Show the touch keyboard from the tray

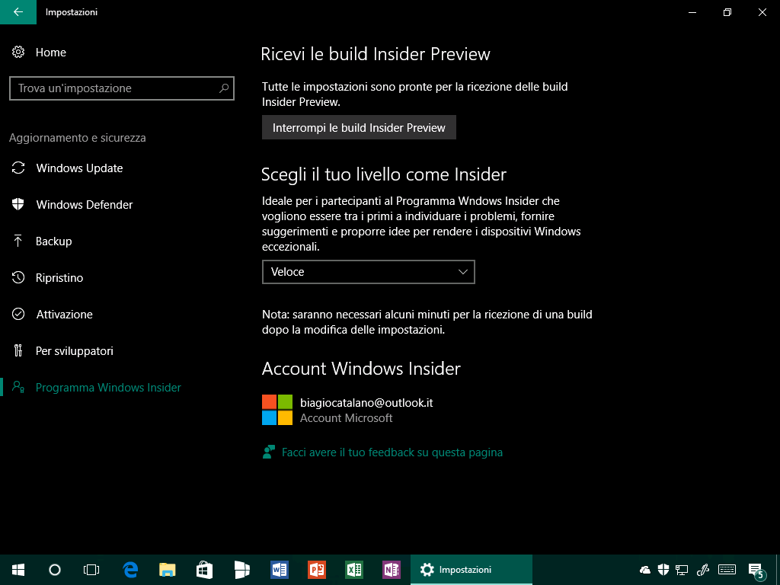(x=727, y=570)
